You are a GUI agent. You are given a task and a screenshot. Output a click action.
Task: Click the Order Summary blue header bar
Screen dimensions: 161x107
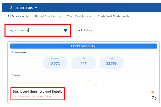pos(84,46)
